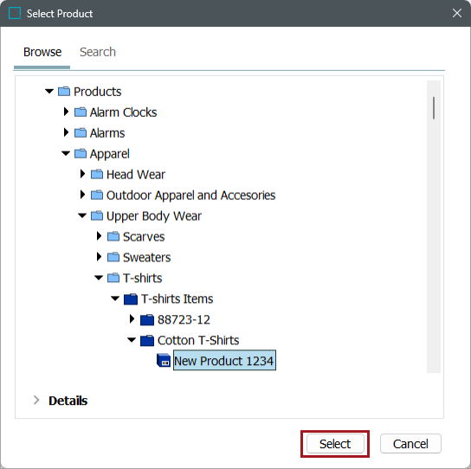Switch to the Search tab
471x469 pixels.
(98, 52)
